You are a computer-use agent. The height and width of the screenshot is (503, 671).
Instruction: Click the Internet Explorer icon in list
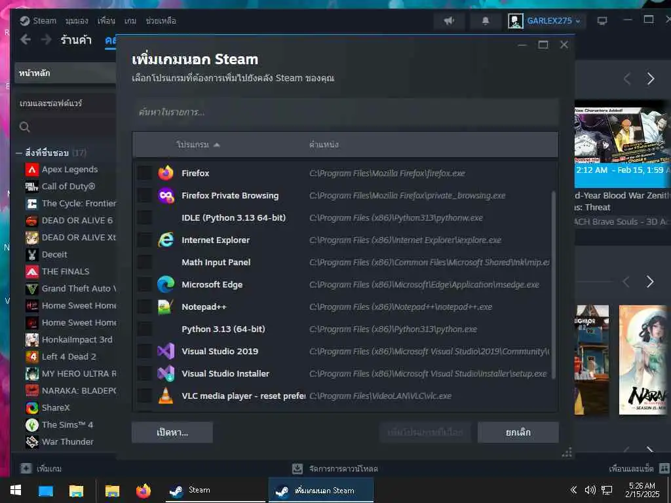point(166,240)
